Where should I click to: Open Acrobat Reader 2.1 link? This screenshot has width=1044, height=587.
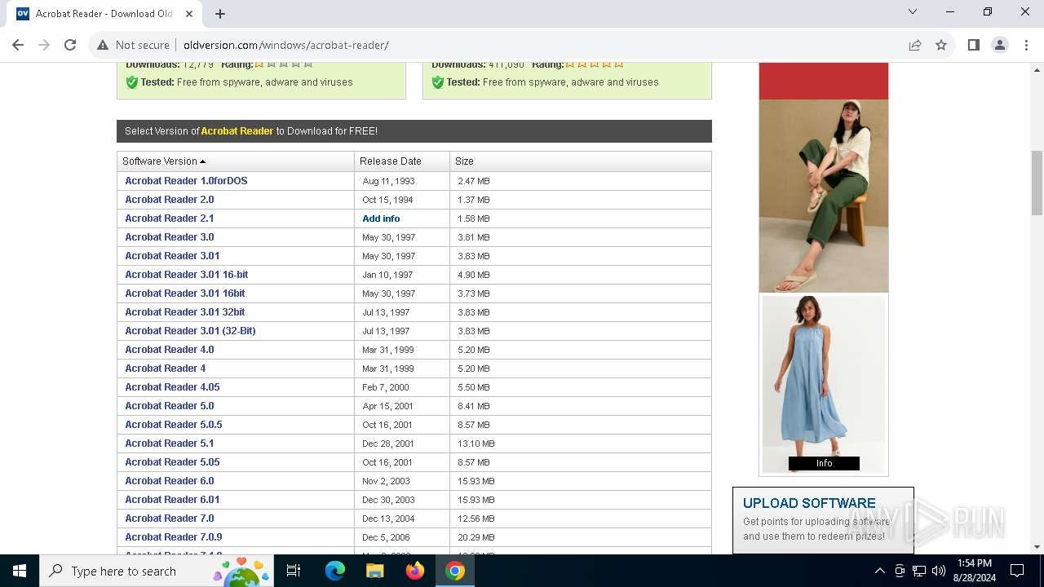click(170, 218)
